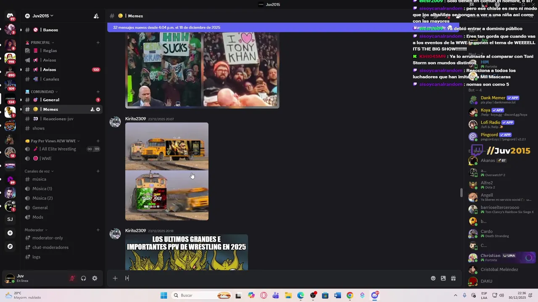Open Dank Memer bot profile in member list

point(500,100)
